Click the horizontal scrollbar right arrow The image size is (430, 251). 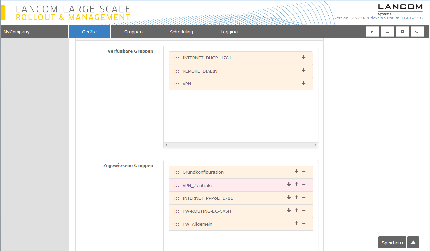pos(315,145)
